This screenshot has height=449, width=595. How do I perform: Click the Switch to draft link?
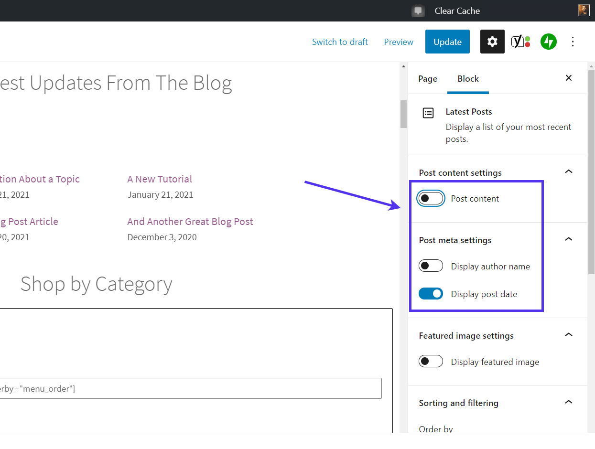coord(340,42)
